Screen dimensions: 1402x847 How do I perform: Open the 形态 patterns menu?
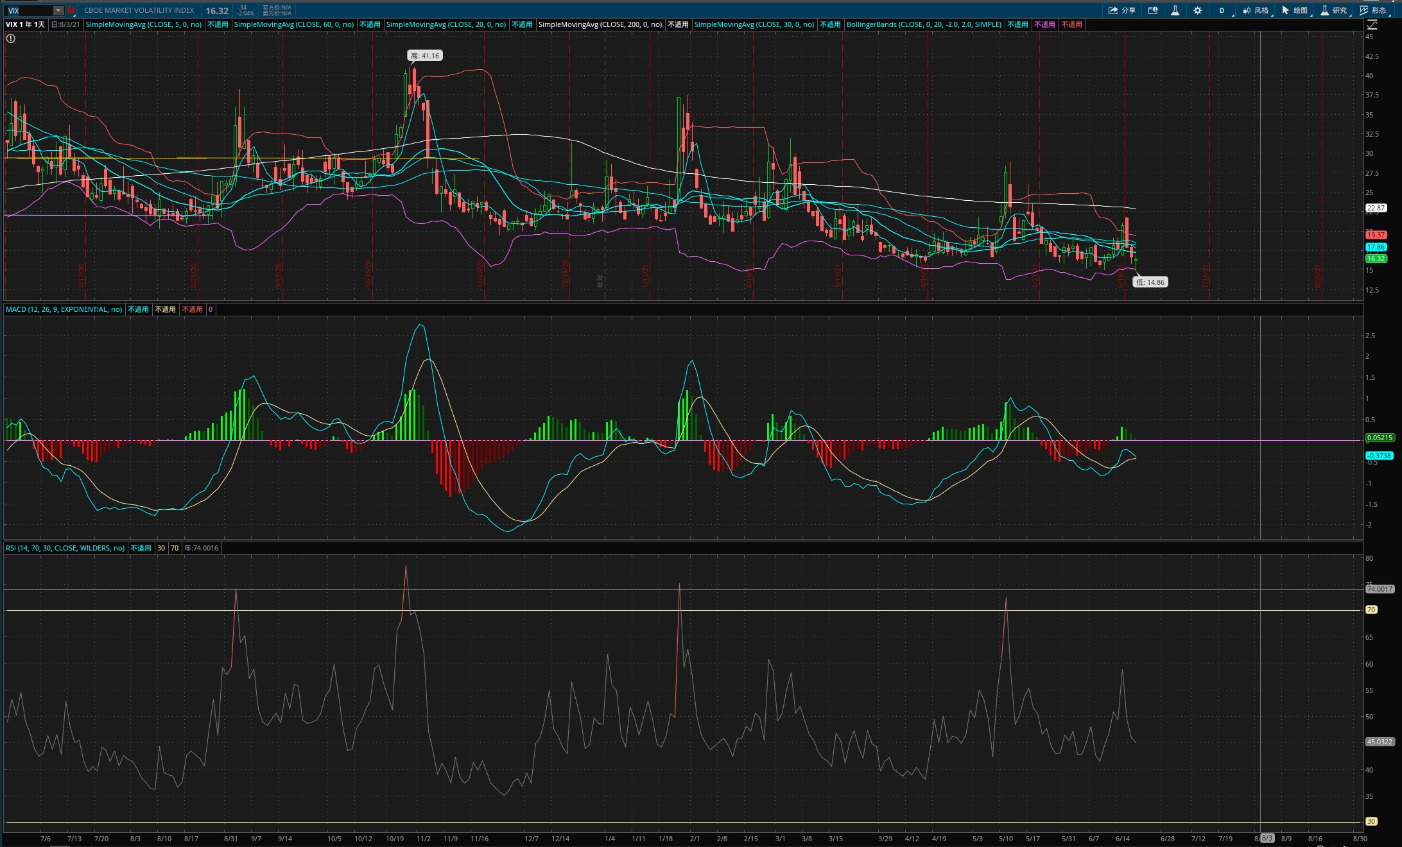(1372, 10)
